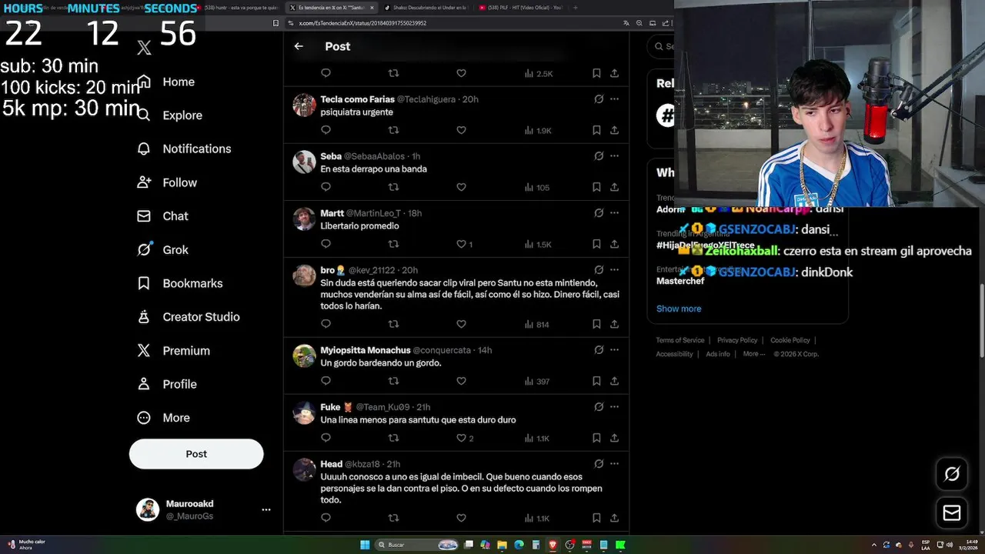Image resolution: width=985 pixels, height=554 pixels.
Task: Click the Windows taskbar Buscar search box
Action: click(417, 545)
